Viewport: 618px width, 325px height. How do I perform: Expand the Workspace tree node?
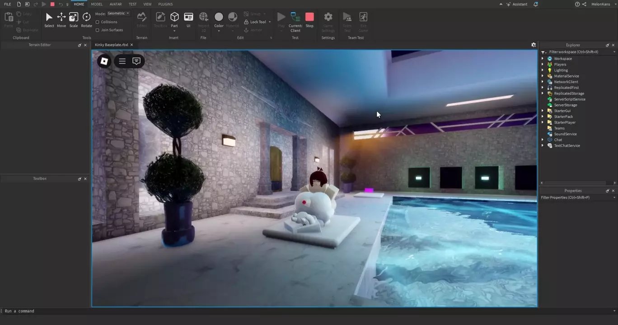point(543,59)
